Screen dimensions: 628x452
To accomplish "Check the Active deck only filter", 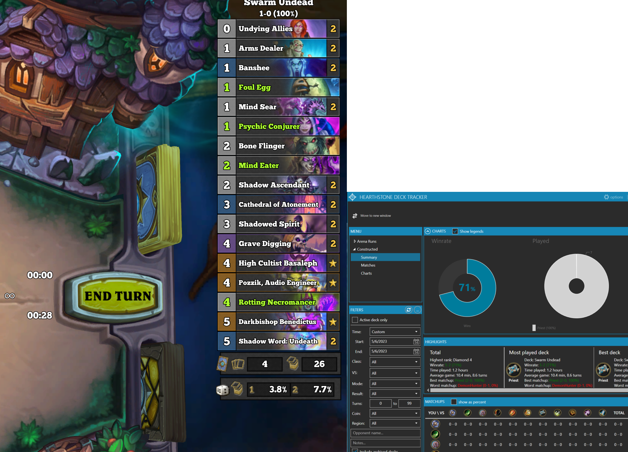I will click(355, 320).
